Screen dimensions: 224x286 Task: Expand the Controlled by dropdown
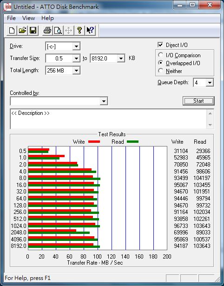click(104, 101)
